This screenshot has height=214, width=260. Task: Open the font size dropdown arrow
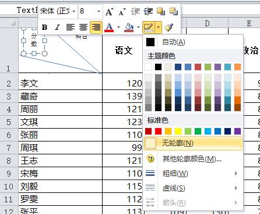click(x=99, y=11)
